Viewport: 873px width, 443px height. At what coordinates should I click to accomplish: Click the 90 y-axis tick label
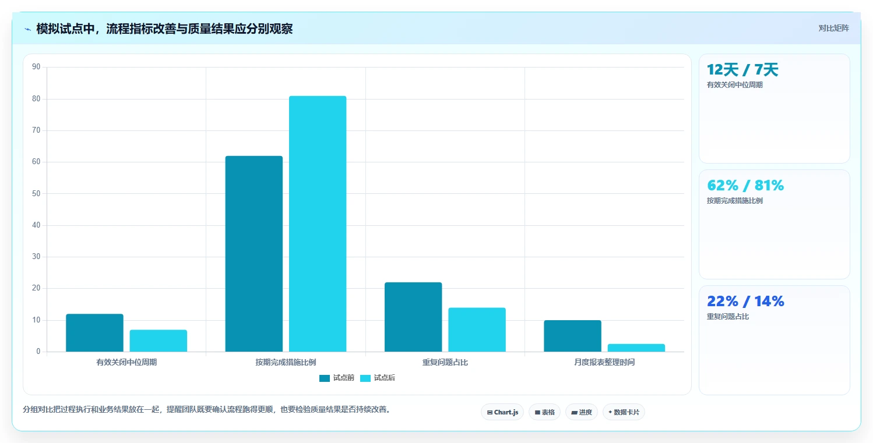pos(36,67)
